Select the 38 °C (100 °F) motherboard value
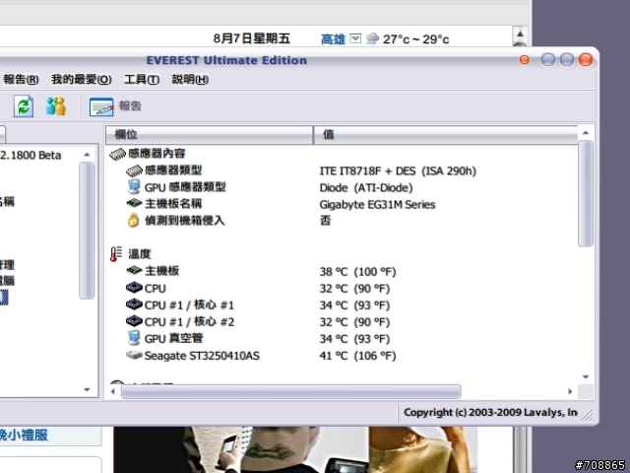 pyautogui.click(x=357, y=272)
